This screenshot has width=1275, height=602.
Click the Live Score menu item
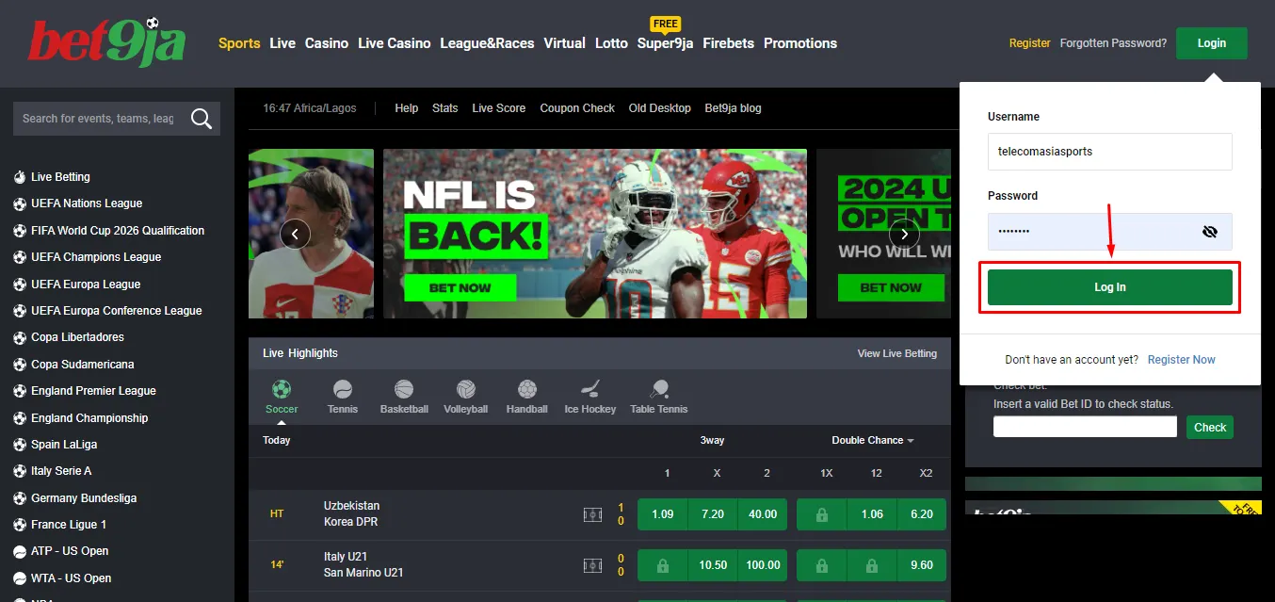(498, 108)
